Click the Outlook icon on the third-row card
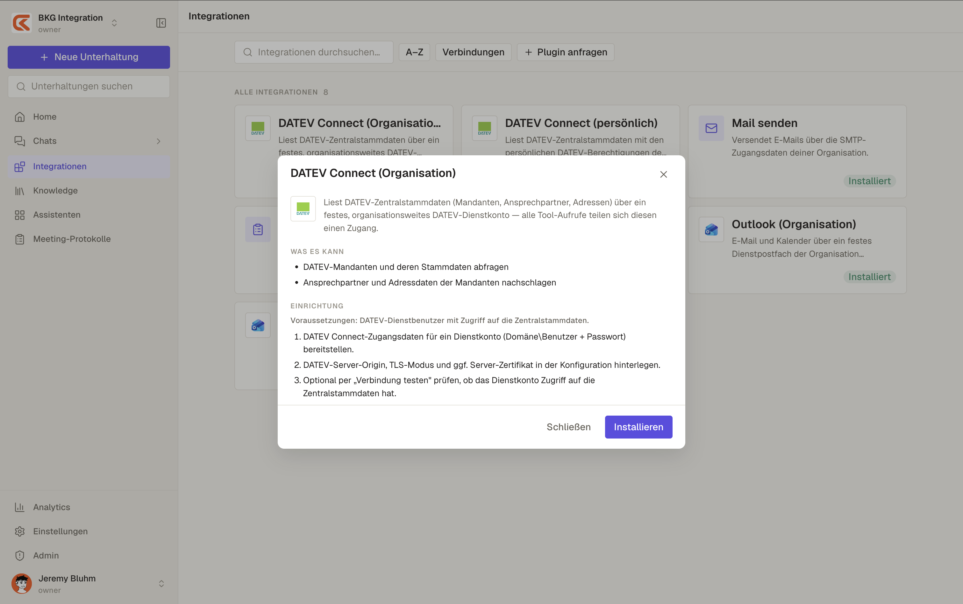The width and height of the screenshot is (963, 604). click(258, 325)
